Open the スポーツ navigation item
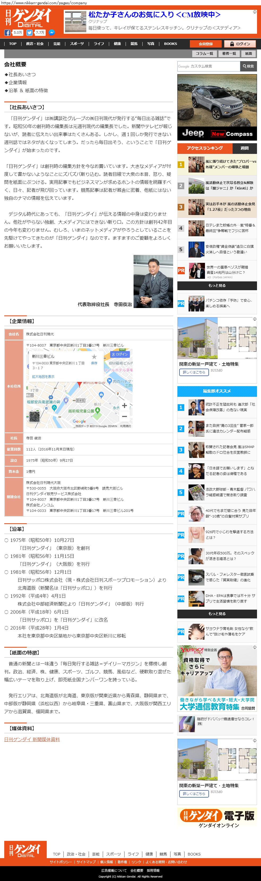Screen dimensions: 261x881 tap(77, 44)
